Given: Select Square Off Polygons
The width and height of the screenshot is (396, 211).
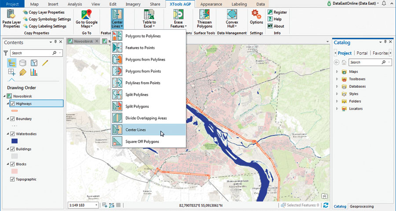Looking at the screenshot, I should pos(149,142).
